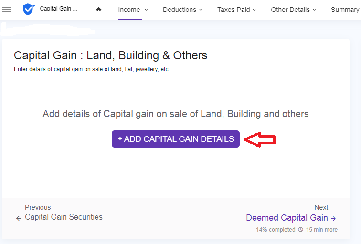Switch to the Deductions tab label
This screenshot has width=361, height=244.
pos(180,10)
